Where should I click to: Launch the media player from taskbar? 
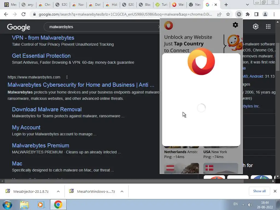click(41, 205)
